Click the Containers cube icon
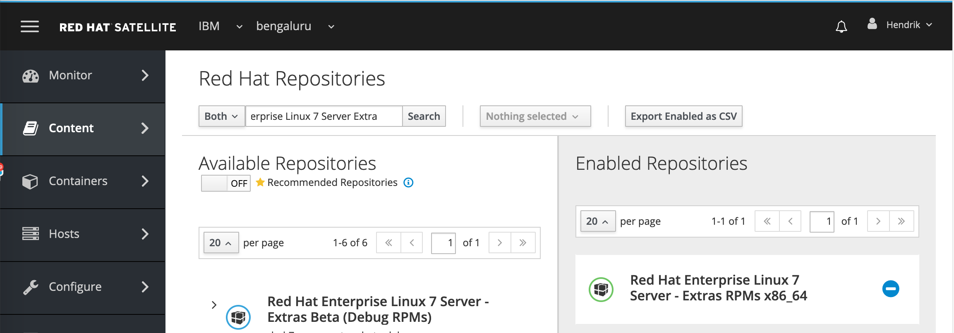954x333 pixels. click(x=30, y=181)
